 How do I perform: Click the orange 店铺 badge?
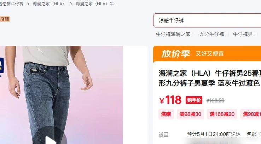(5, 19)
